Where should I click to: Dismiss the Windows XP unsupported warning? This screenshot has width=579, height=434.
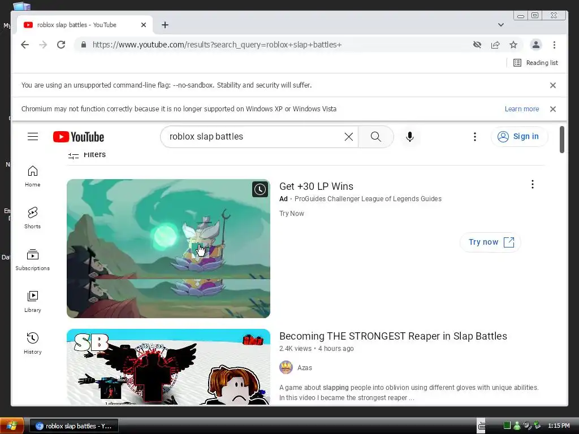[x=553, y=109]
